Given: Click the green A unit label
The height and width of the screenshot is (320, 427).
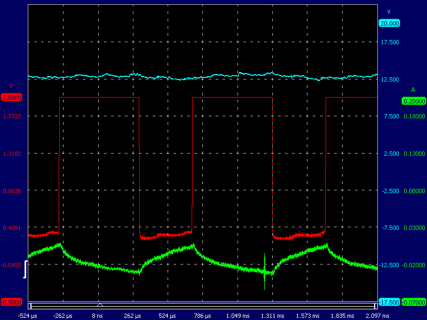Looking at the screenshot, I should 413,90.
